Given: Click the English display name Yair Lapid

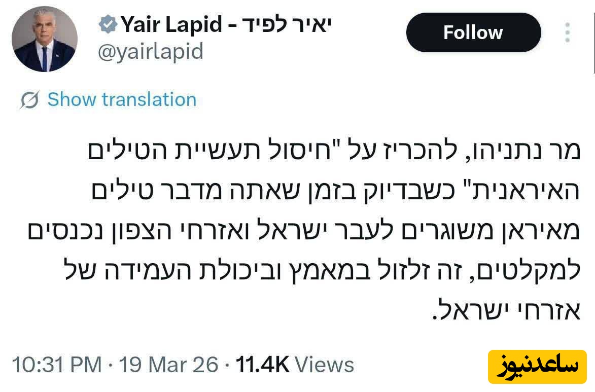Looking at the screenshot, I should (x=170, y=24).
